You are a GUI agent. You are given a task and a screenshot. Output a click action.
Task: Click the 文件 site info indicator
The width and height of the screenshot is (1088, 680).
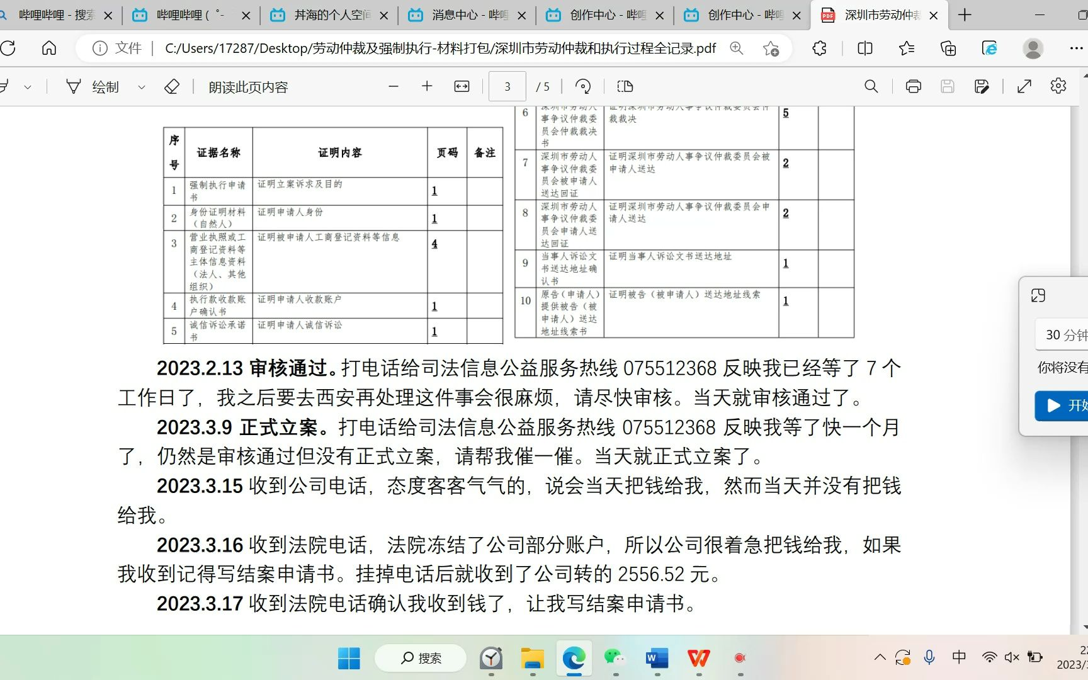(x=117, y=48)
